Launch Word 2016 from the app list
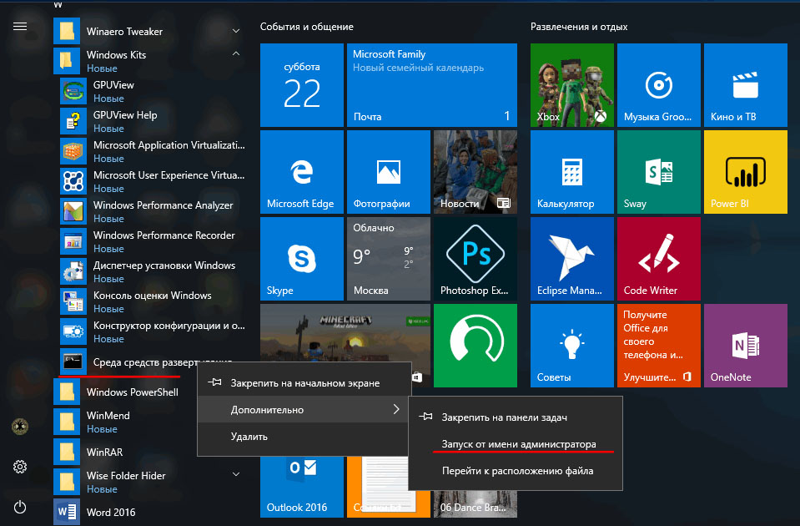This screenshot has height=526, width=800. tap(149, 512)
